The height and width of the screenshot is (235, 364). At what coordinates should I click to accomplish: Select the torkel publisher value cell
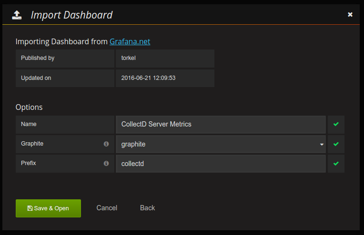pyautogui.click(x=164, y=58)
